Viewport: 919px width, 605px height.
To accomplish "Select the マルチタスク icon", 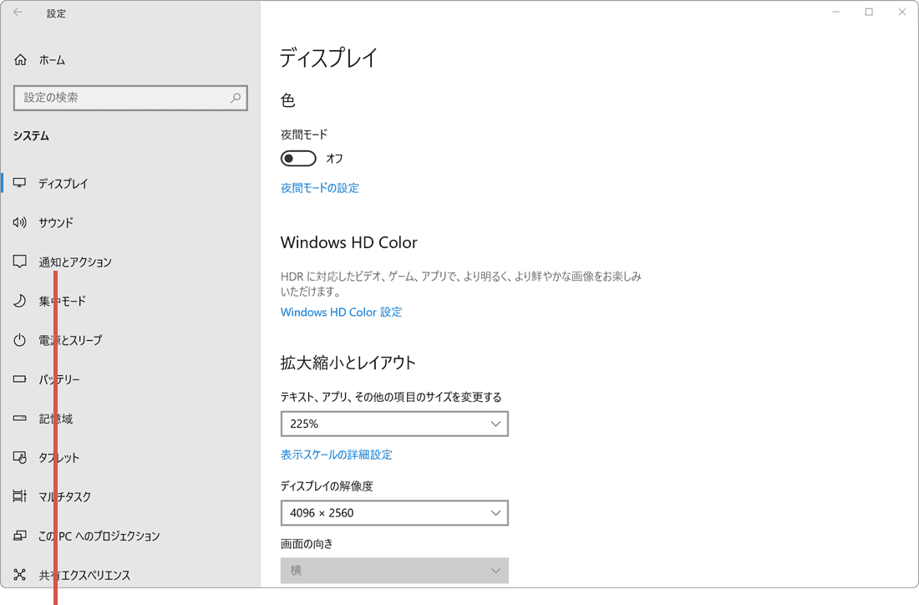I will pos(20,496).
